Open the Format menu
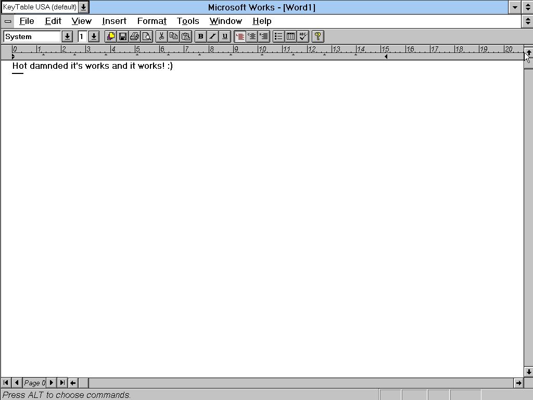The height and width of the screenshot is (400, 533). point(151,21)
